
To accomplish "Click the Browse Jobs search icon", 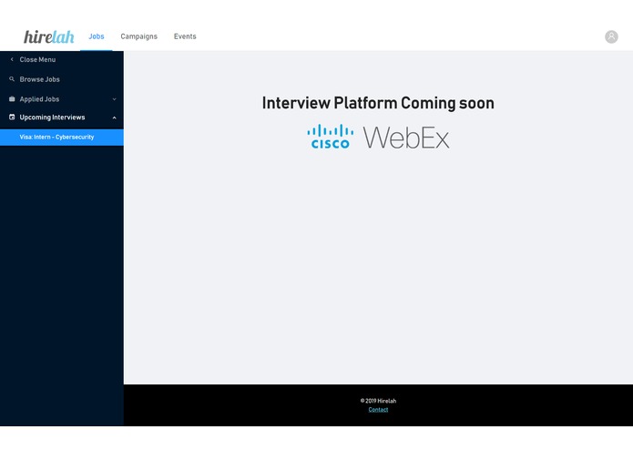I will 12,79.
